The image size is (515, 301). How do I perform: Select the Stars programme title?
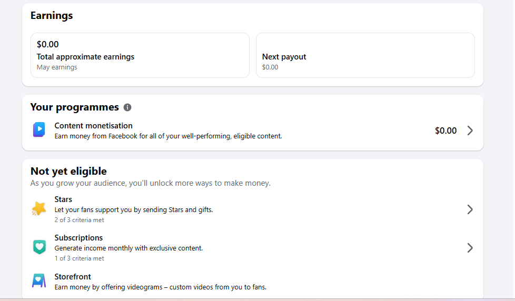(63, 199)
